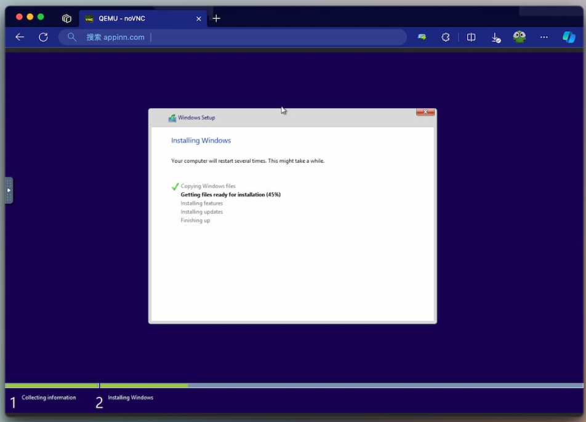
Task: Click the browser back arrow
Action: (20, 37)
